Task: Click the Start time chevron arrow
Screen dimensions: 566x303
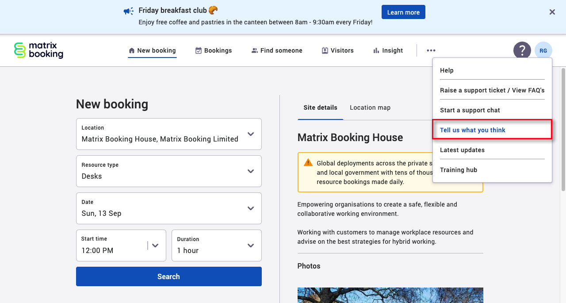Action: 155,245
